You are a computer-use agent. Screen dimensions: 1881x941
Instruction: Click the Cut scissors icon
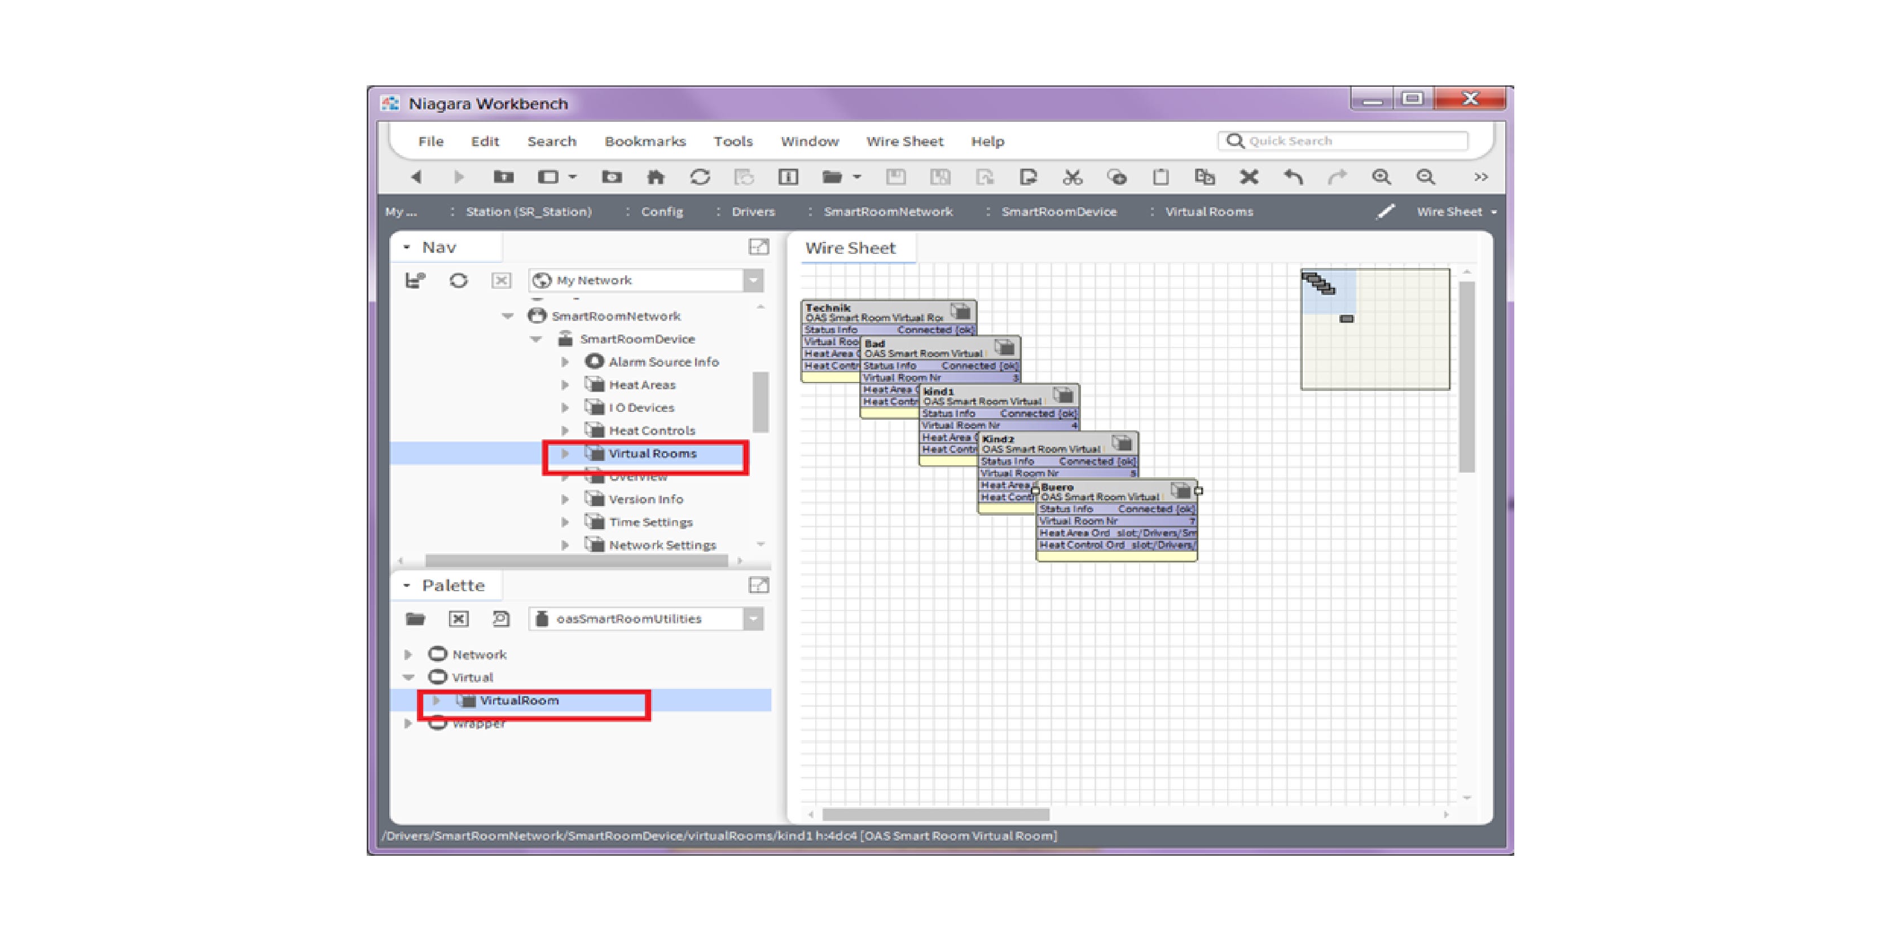tap(1072, 177)
